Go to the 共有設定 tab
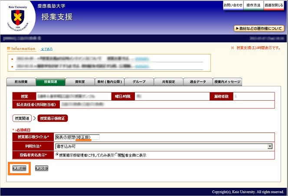Viewport: 288px width, 196px height. 168,82
